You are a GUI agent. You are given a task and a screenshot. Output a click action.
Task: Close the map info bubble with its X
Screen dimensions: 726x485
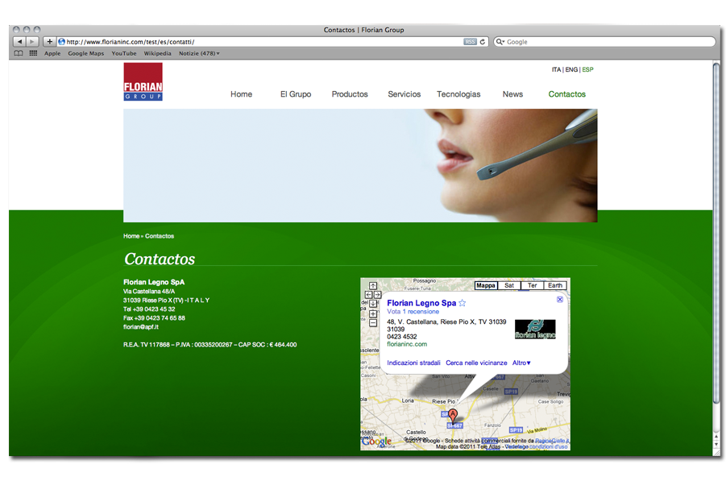click(560, 300)
